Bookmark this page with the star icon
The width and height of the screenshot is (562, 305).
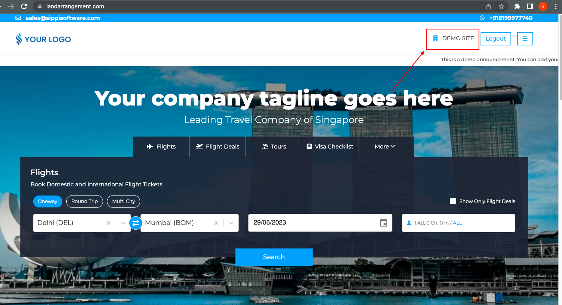tap(501, 6)
